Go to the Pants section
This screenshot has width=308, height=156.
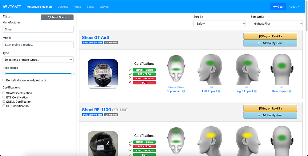click(x=77, y=7)
